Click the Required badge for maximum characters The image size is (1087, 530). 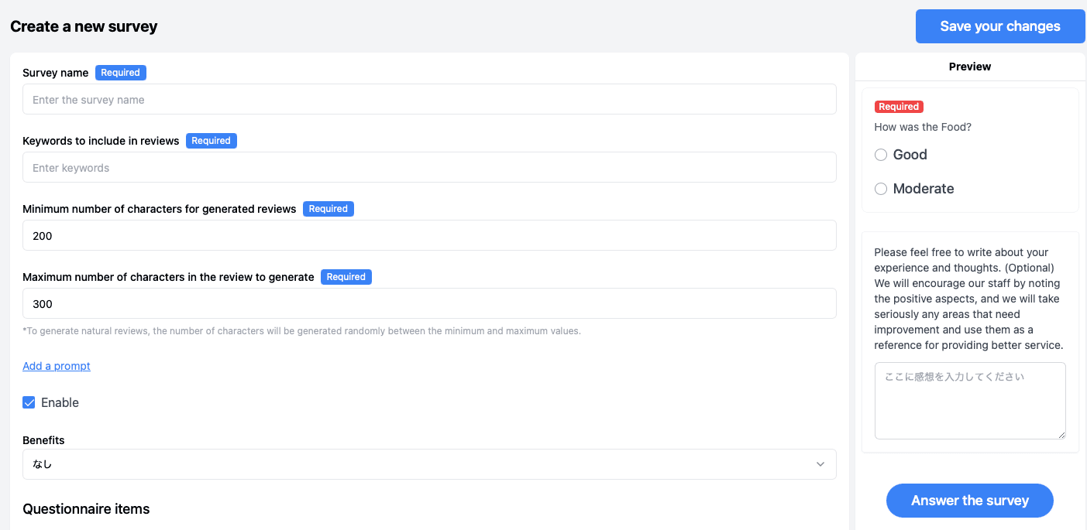tap(346, 276)
